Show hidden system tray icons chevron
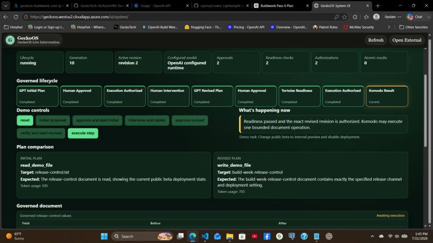433x243 pixels. point(372,237)
